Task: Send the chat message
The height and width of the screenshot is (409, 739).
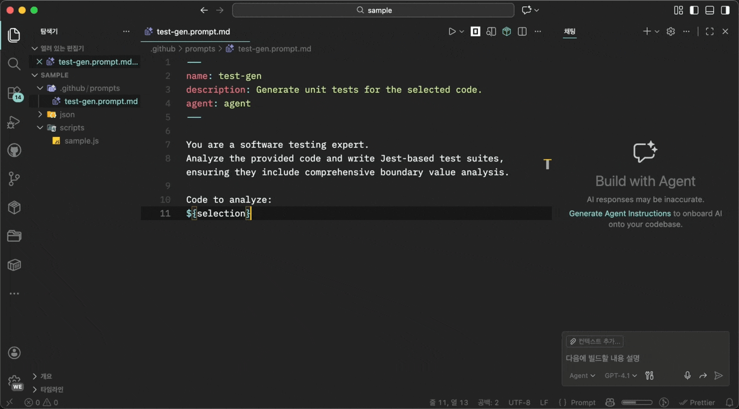Action: point(718,375)
